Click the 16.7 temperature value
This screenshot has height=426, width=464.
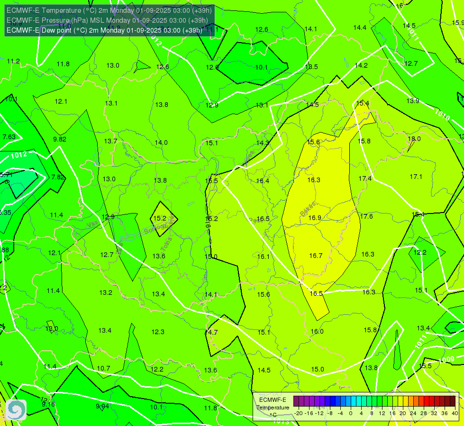[x=316, y=256]
